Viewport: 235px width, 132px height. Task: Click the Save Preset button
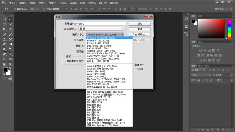point(140,35)
